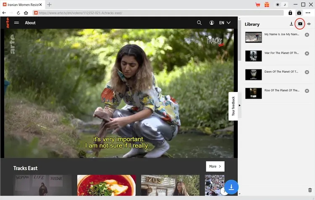Viewport: 315px width, 200px height.
Task: Open the downloading list icon in Library
Action: 291,24
